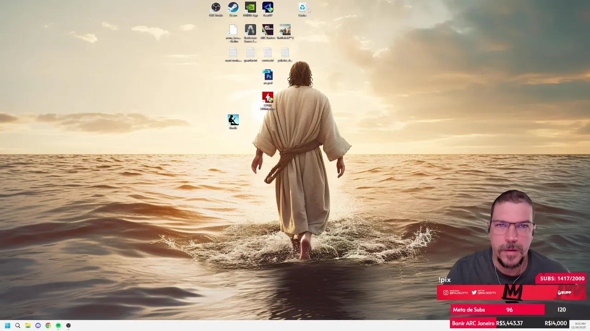Launch Steam from the desktop
This screenshot has height=331, width=590.
(x=233, y=9)
